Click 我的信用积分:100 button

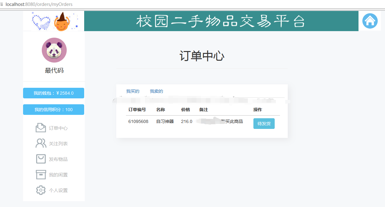tap(54, 110)
